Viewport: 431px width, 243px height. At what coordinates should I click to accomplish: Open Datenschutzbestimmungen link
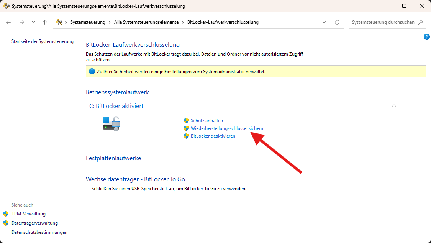39,232
